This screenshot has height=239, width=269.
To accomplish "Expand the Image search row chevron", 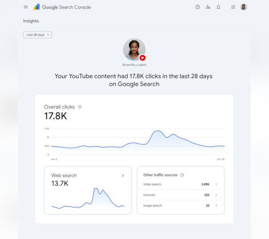I will coord(216,205).
